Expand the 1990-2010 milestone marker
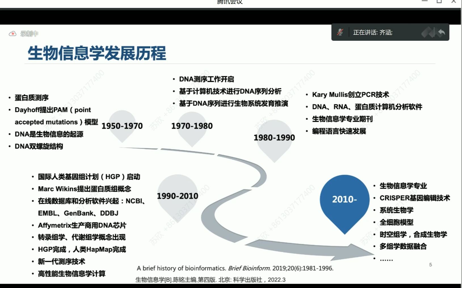This screenshot has height=288, width=462. pos(178,196)
